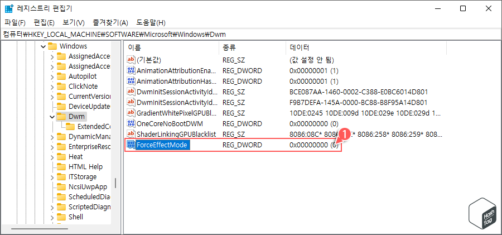
Task: Click the (값 설정 안 됨) data cell
Action: click(311, 60)
